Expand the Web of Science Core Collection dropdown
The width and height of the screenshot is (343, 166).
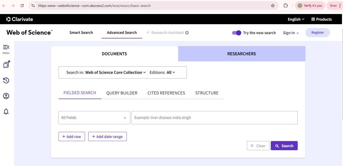pyautogui.click(x=116, y=72)
